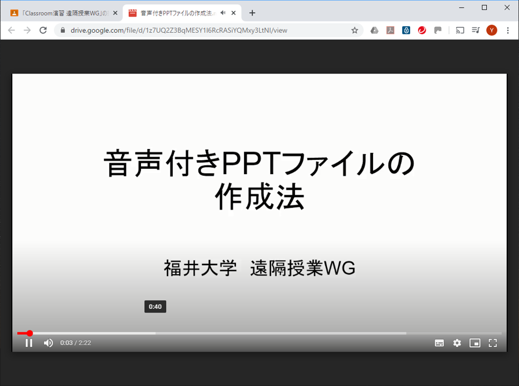Seek on the video progress bar
This screenshot has height=386, width=519.
coord(259,333)
